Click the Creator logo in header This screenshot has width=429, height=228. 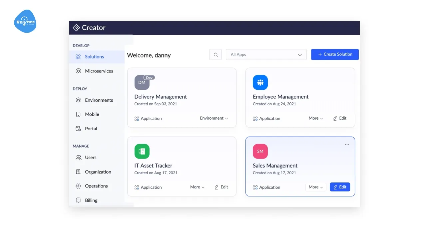(89, 28)
